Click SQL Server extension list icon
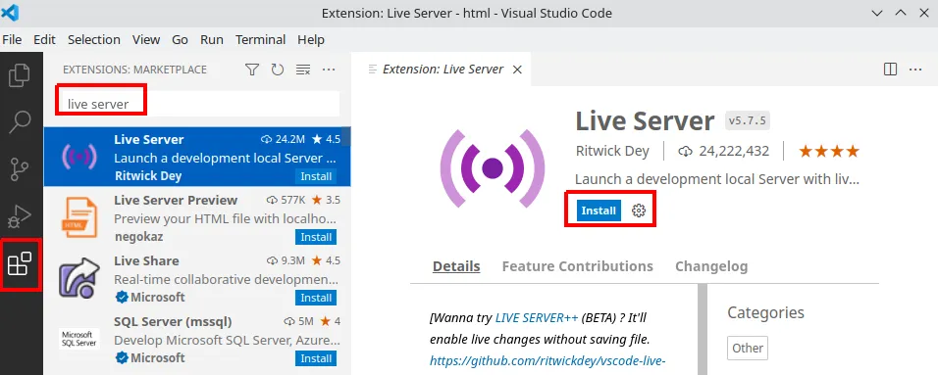 pos(78,339)
